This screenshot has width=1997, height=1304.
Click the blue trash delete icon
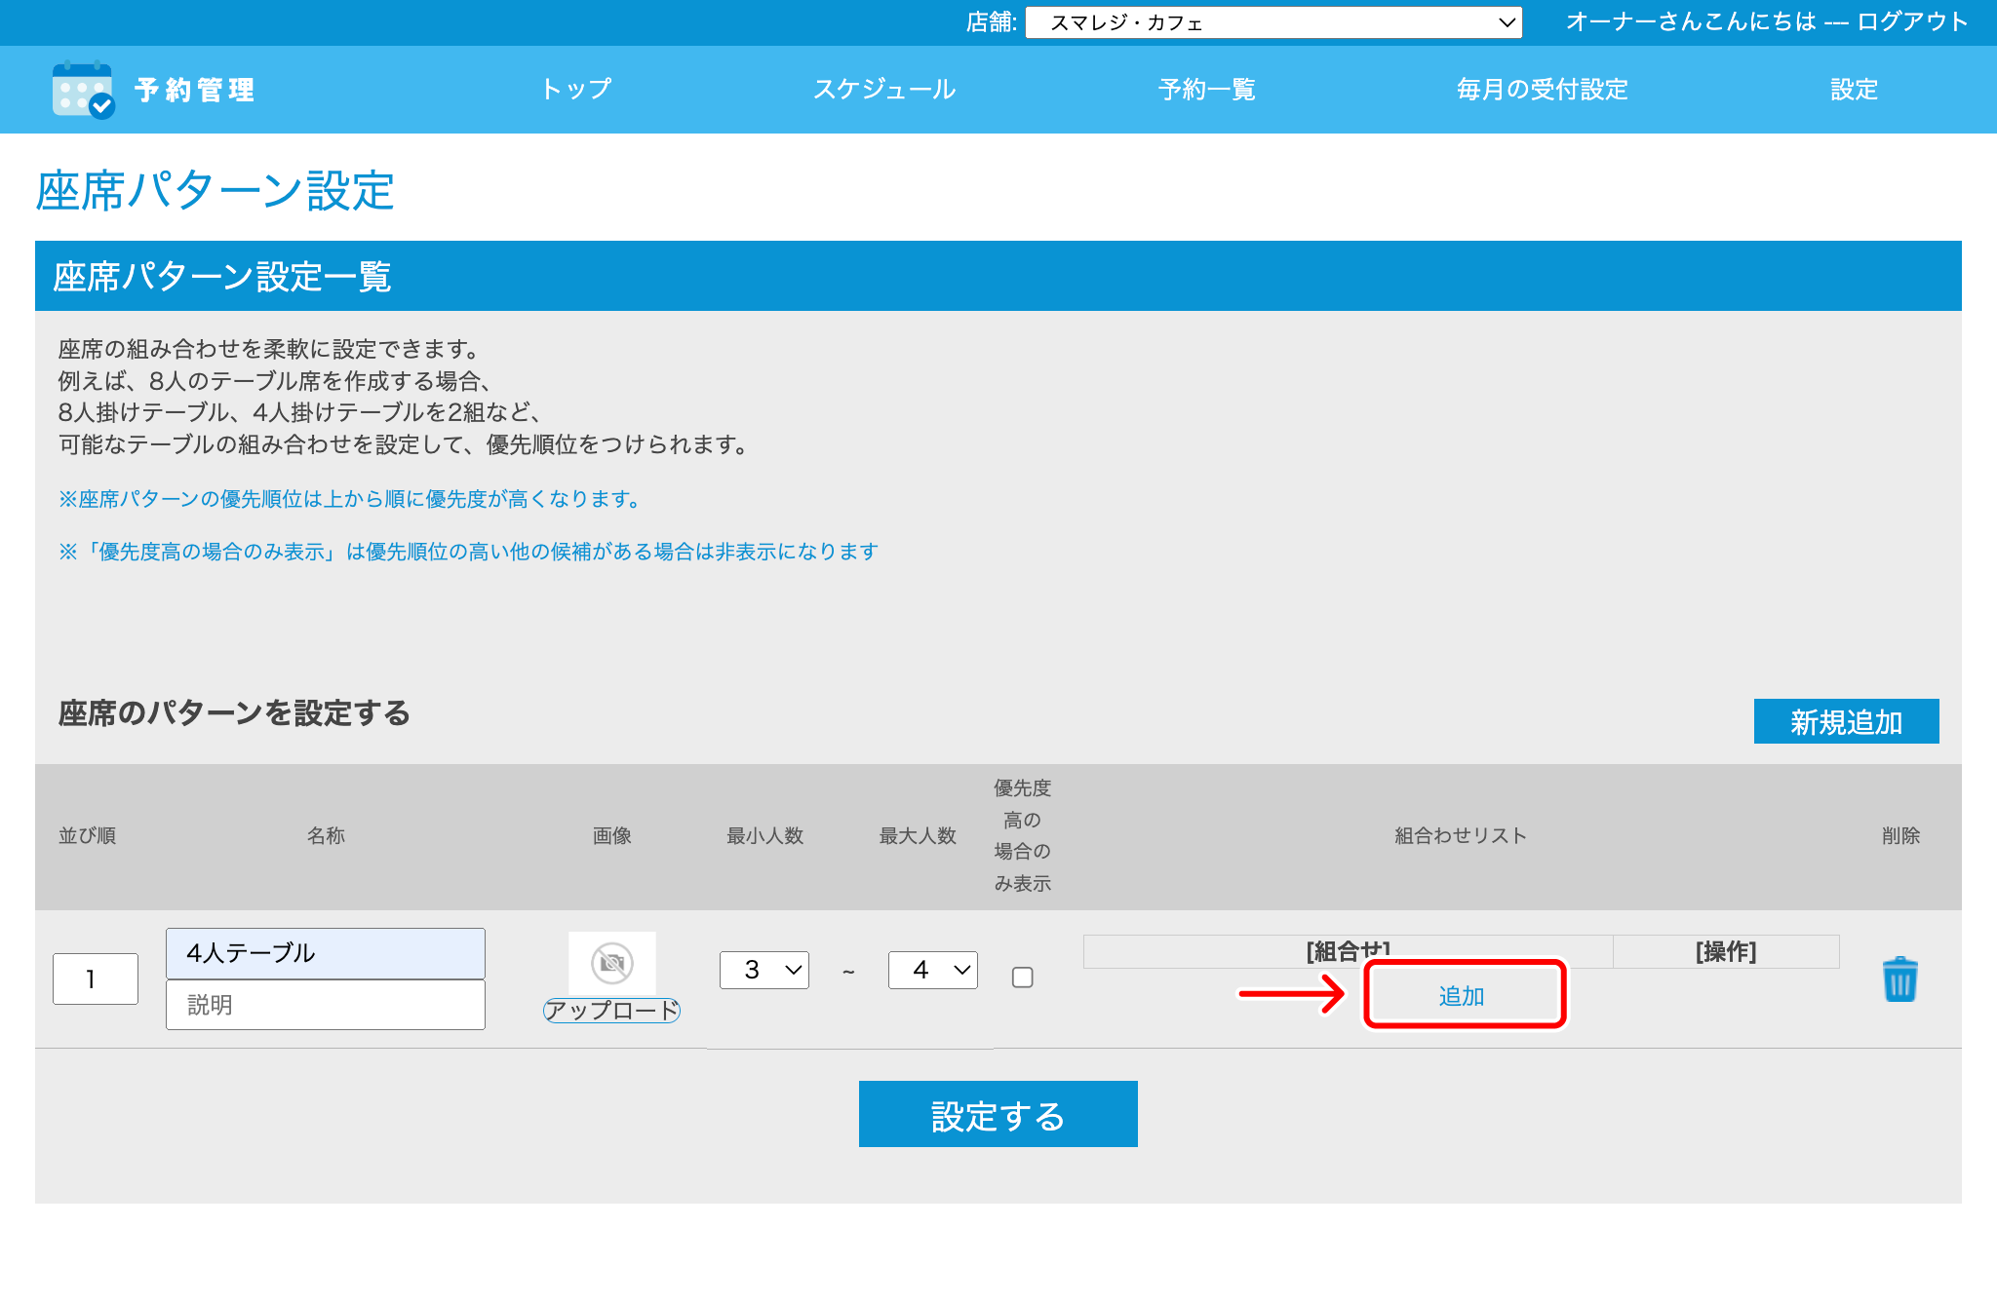(1899, 979)
